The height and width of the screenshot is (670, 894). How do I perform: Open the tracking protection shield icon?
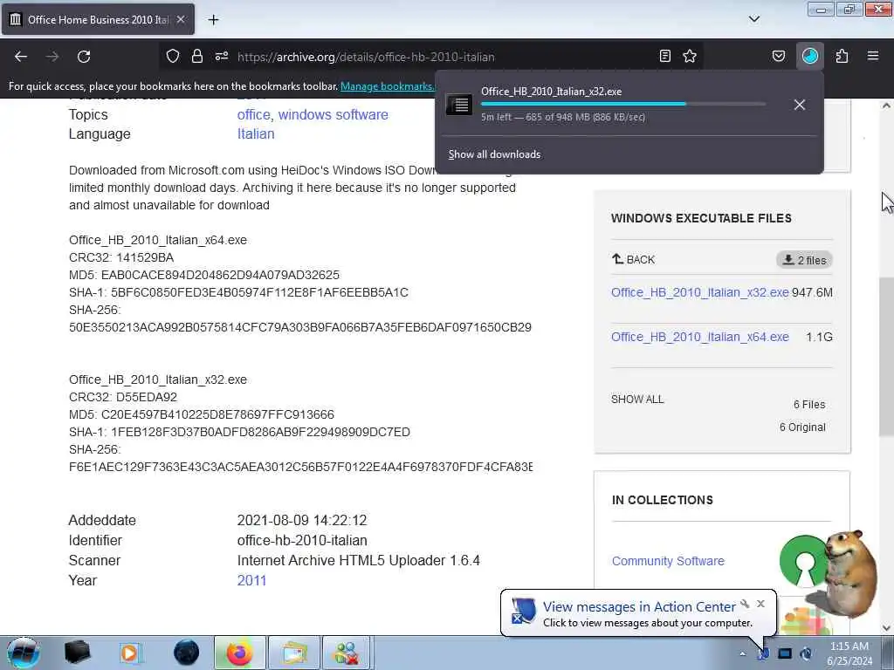(173, 56)
